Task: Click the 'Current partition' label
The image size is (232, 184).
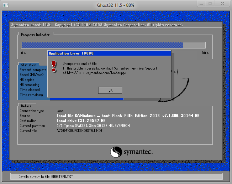Action: [x=32, y=126]
